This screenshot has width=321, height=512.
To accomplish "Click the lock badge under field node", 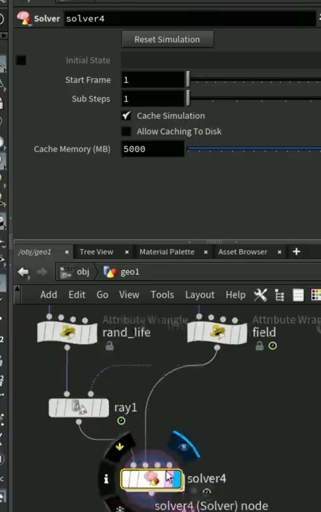I will 259,346.
